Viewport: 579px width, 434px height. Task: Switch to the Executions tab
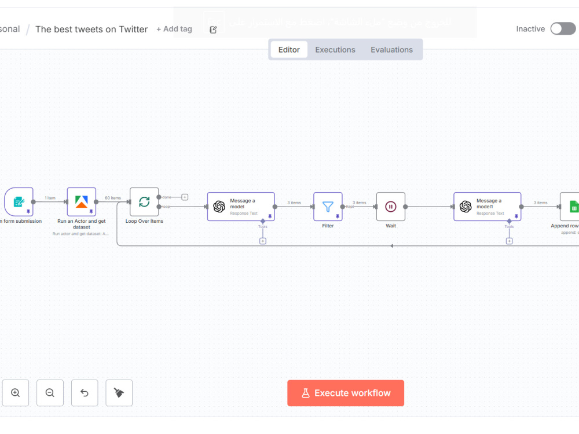pos(335,50)
